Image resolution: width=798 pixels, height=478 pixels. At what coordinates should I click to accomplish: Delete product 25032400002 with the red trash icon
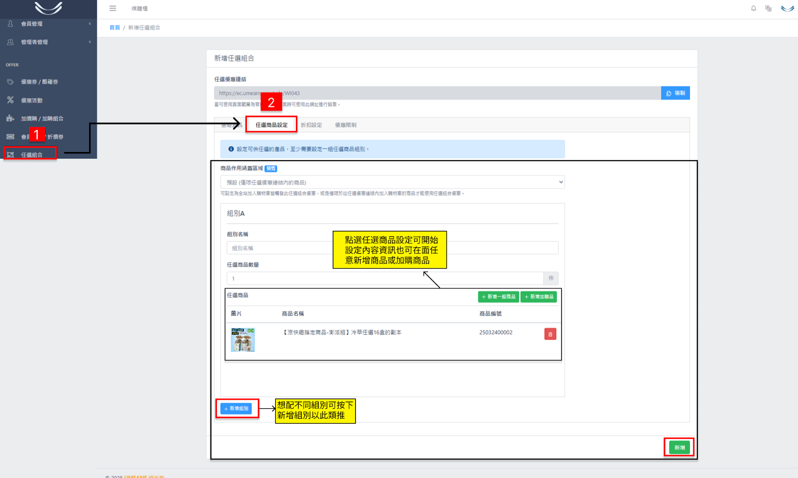point(550,334)
